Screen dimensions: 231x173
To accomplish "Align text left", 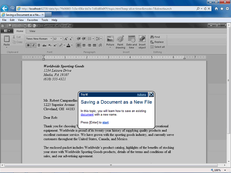I will point(79,45).
